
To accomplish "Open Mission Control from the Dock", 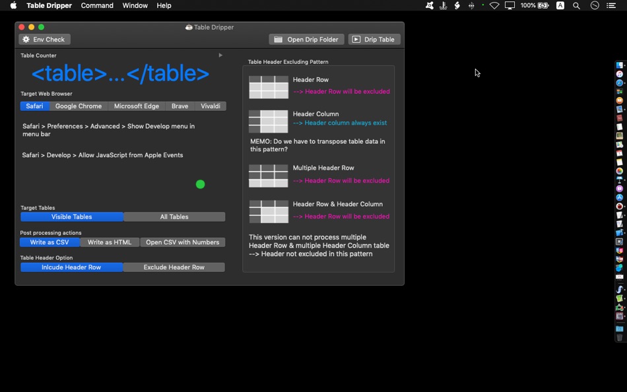I will (619, 92).
